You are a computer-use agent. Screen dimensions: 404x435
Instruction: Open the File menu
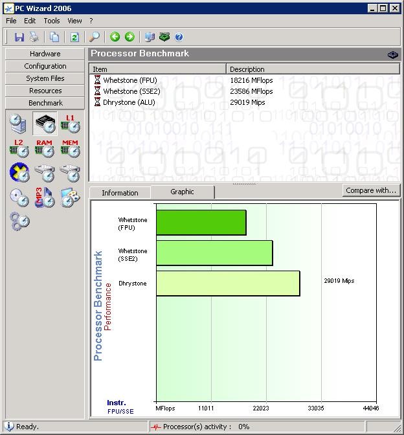pyautogui.click(x=11, y=21)
